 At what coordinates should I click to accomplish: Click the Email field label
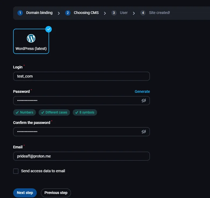pos(18,147)
